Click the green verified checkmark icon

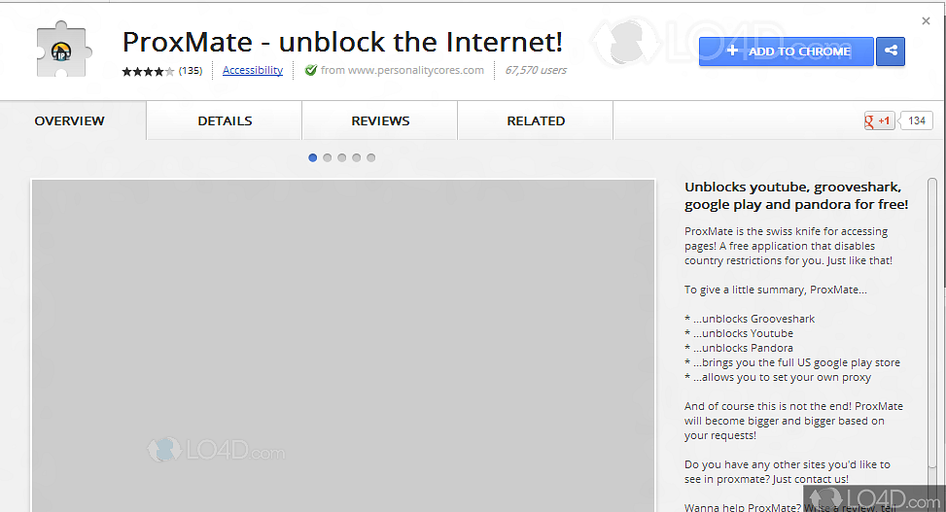tap(311, 70)
